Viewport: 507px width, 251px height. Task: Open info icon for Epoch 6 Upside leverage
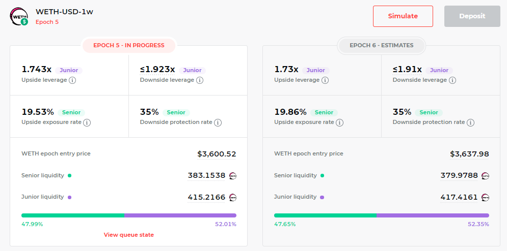pos(325,80)
